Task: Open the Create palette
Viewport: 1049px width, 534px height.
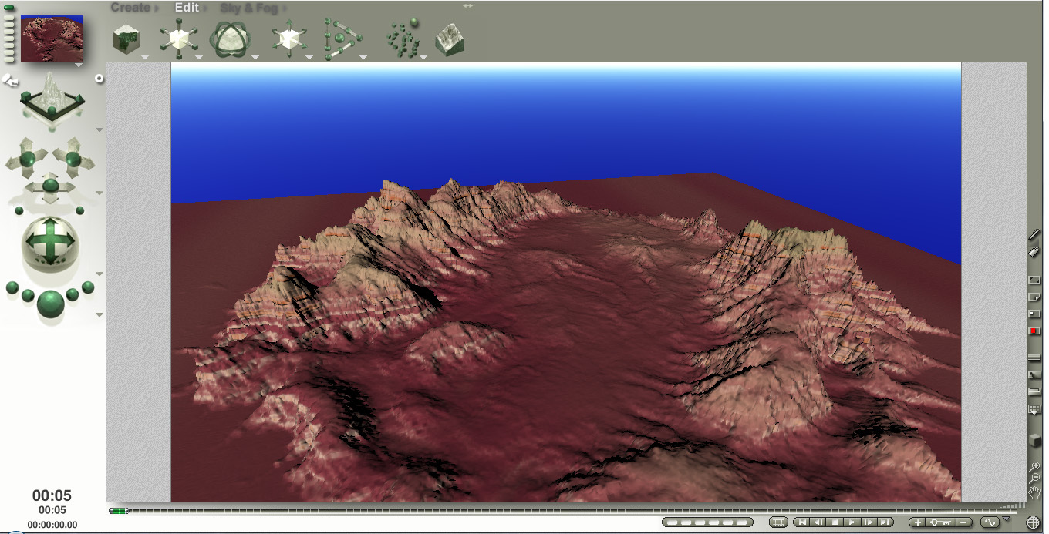Action: click(x=130, y=8)
